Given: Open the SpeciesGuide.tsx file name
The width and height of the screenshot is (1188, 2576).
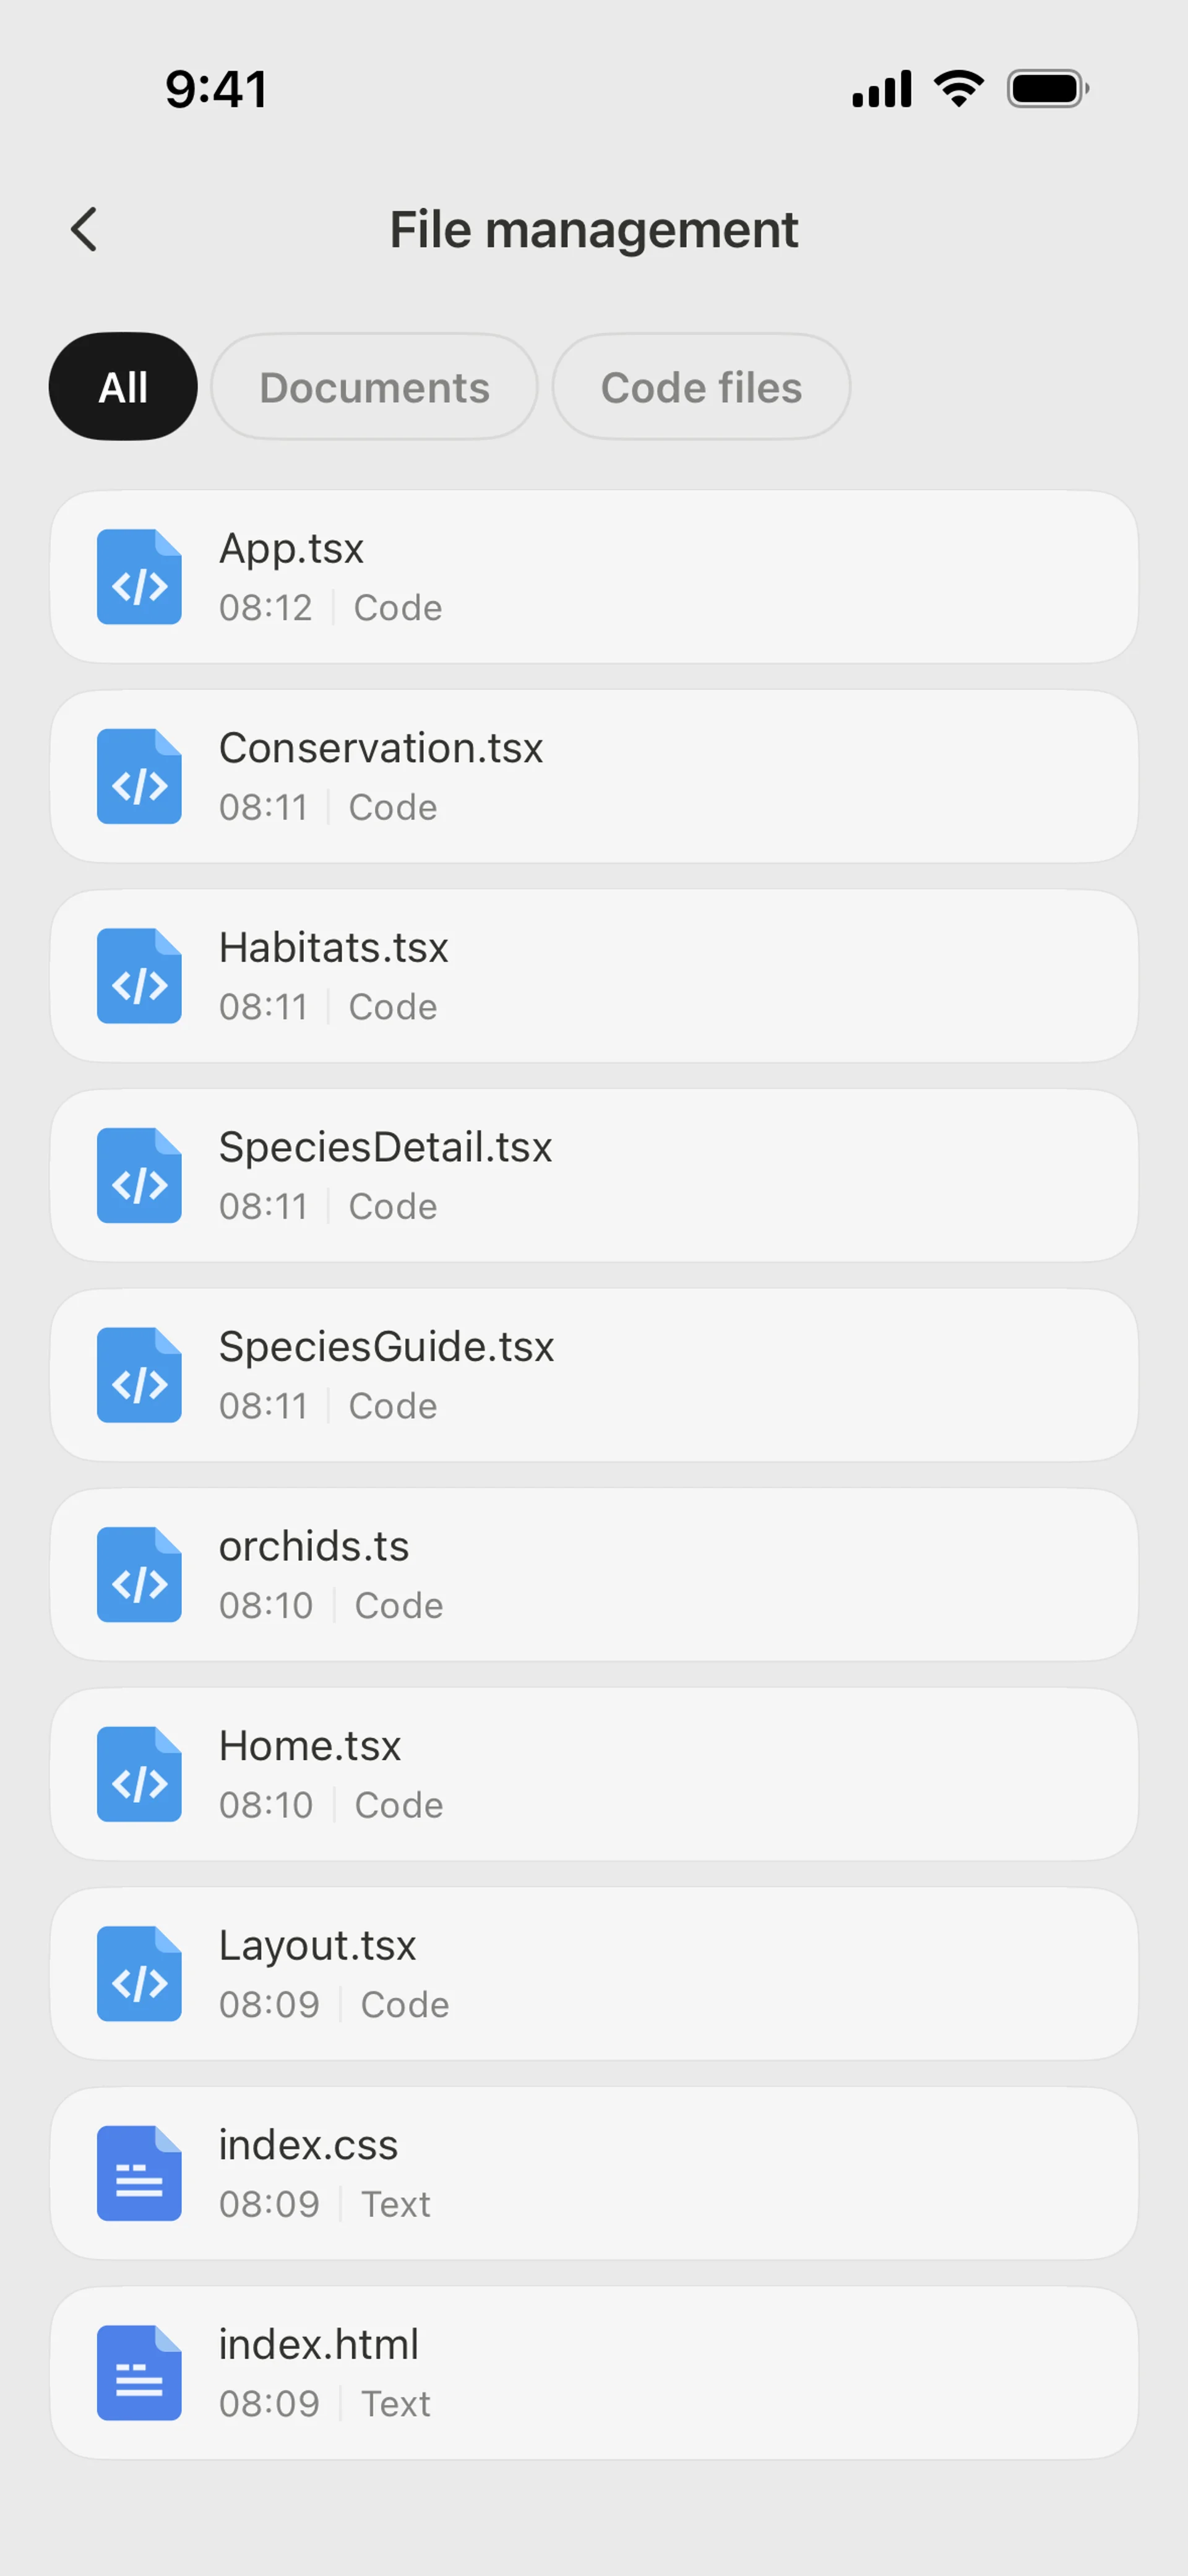Looking at the screenshot, I should pos(386,1347).
